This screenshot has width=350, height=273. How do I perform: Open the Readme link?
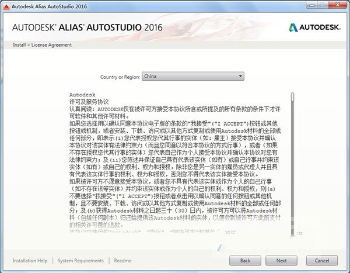(x=123, y=261)
